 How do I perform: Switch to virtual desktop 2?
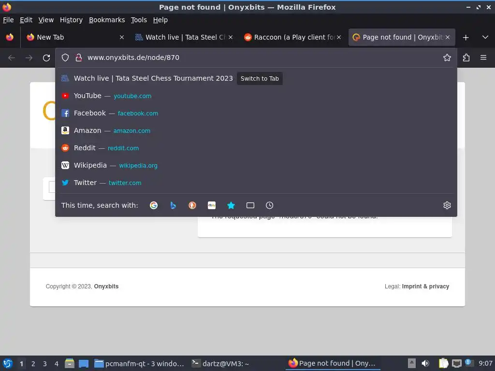tap(33, 364)
